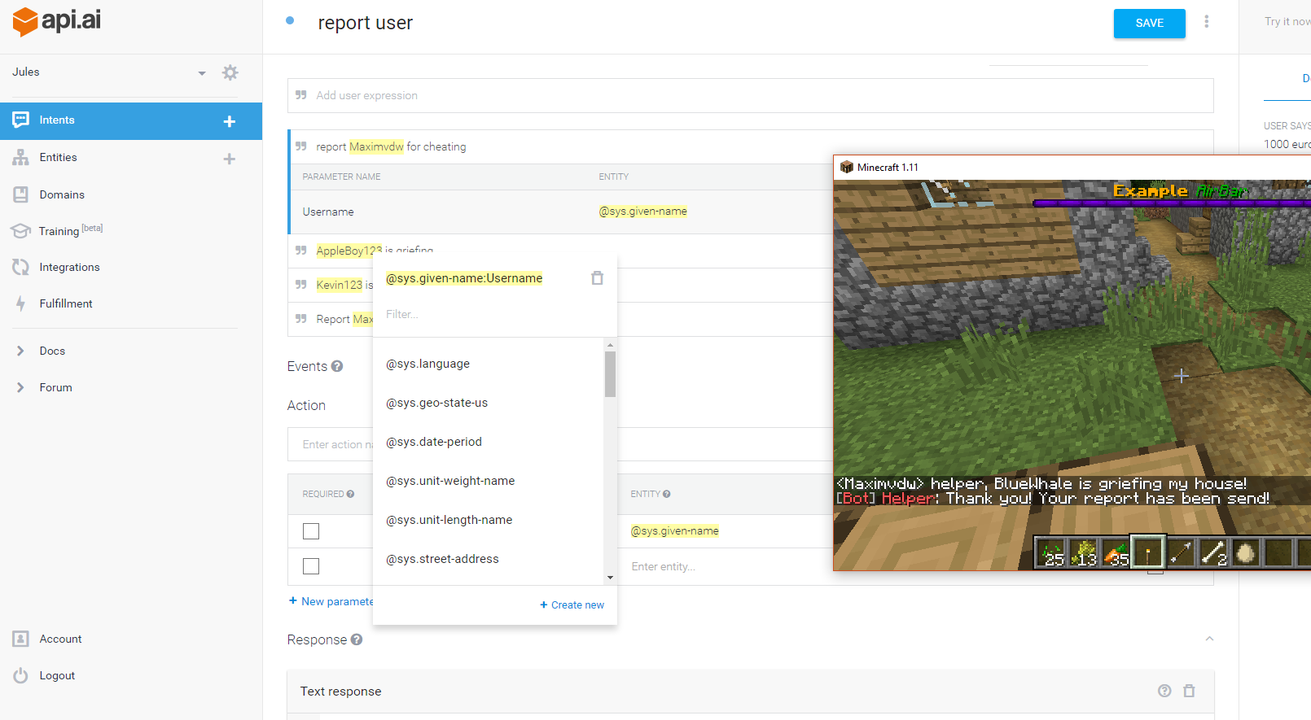1311x720 pixels.
Task: Delete the @sys.given-name:Username annotation
Action: coord(597,278)
